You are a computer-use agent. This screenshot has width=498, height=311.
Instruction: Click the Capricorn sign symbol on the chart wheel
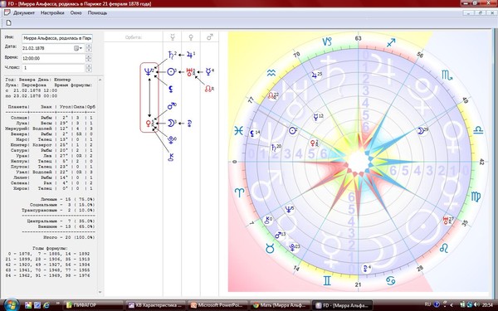[x=327, y=41]
